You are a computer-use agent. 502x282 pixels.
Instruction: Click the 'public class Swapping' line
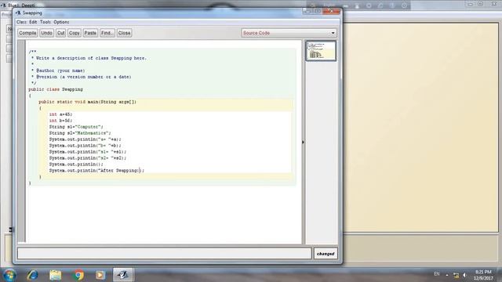click(56, 89)
